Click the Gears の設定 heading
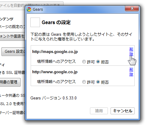The height and width of the screenshot is (125, 149). 56,22
